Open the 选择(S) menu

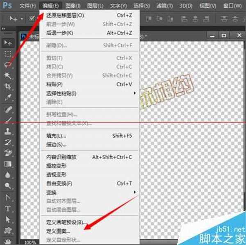tap(141, 6)
